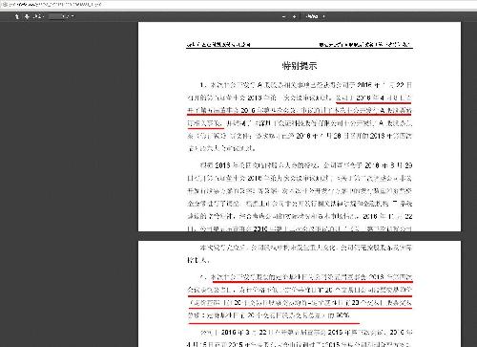Go to the previous page with the up arrow
Viewport: 477px width, 347px height.
[17, 16]
